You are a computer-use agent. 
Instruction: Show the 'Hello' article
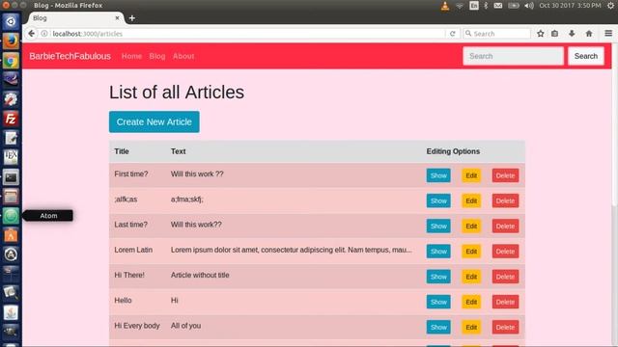(x=438, y=302)
